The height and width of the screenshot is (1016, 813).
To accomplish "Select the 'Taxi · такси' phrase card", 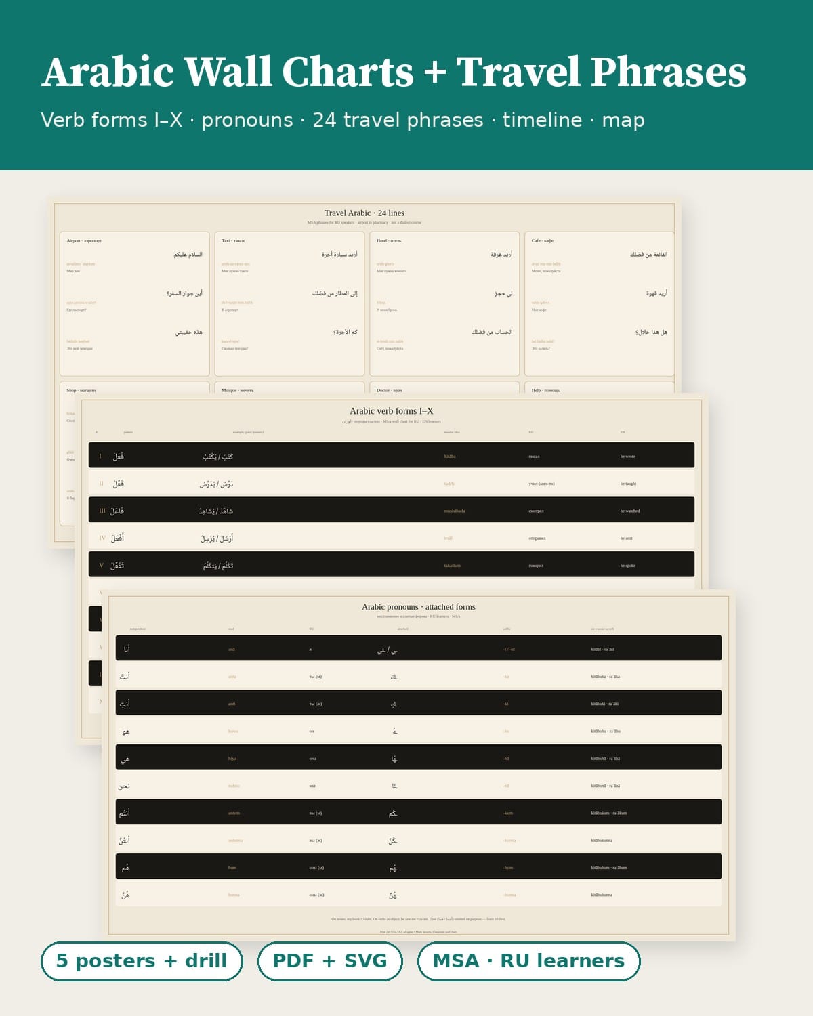I will click(x=289, y=304).
